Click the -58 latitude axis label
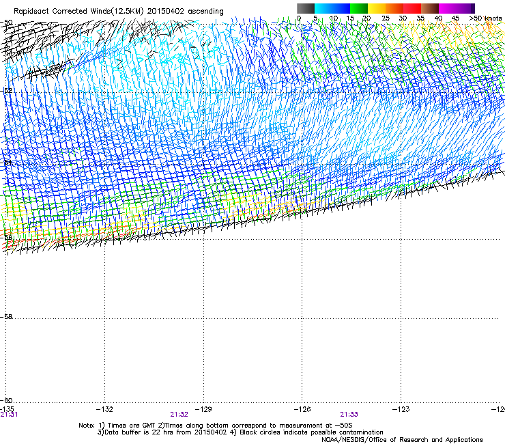 [6, 317]
